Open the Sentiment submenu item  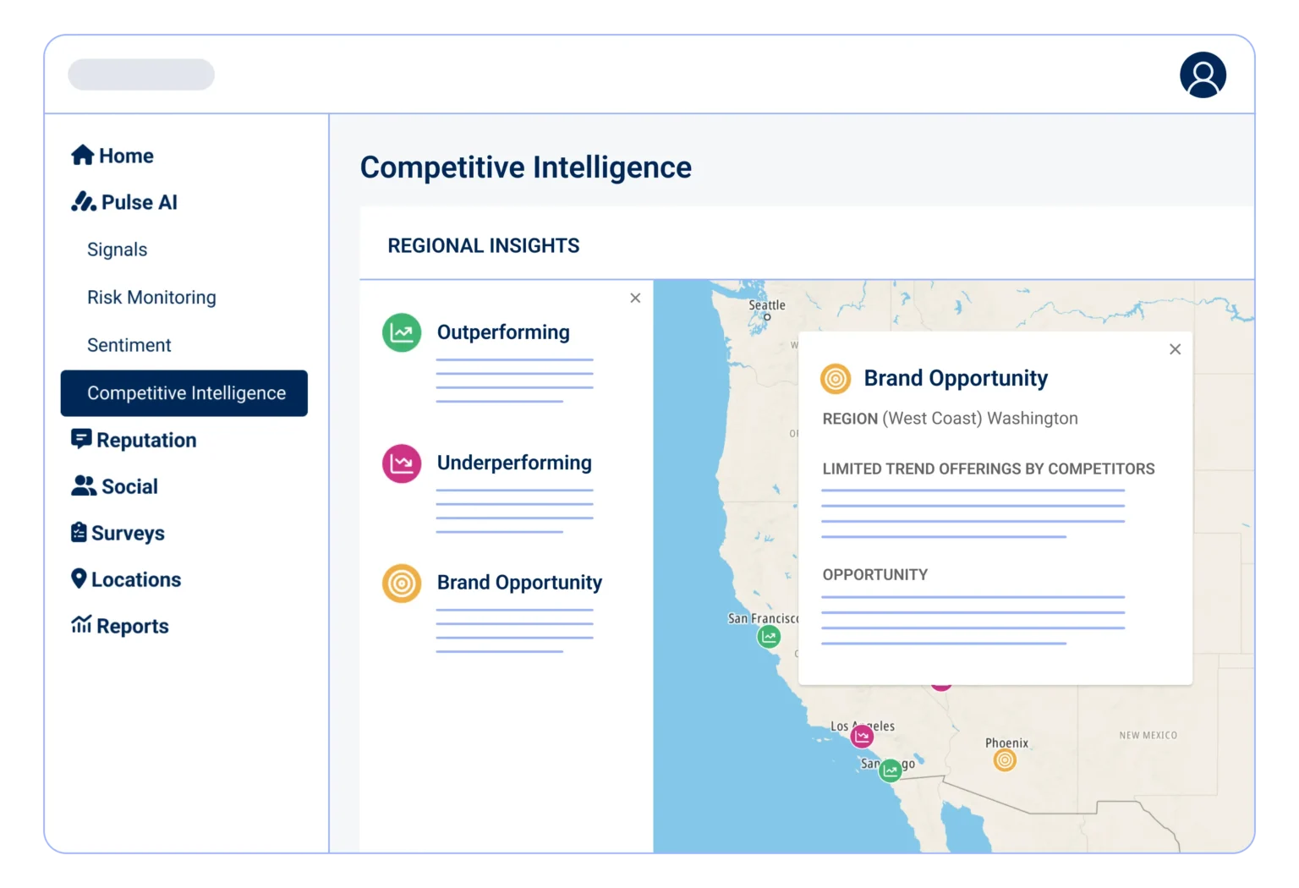[x=129, y=345]
